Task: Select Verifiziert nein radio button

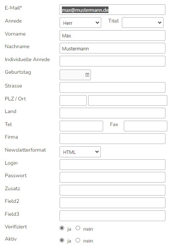Action: (x=78, y=228)
